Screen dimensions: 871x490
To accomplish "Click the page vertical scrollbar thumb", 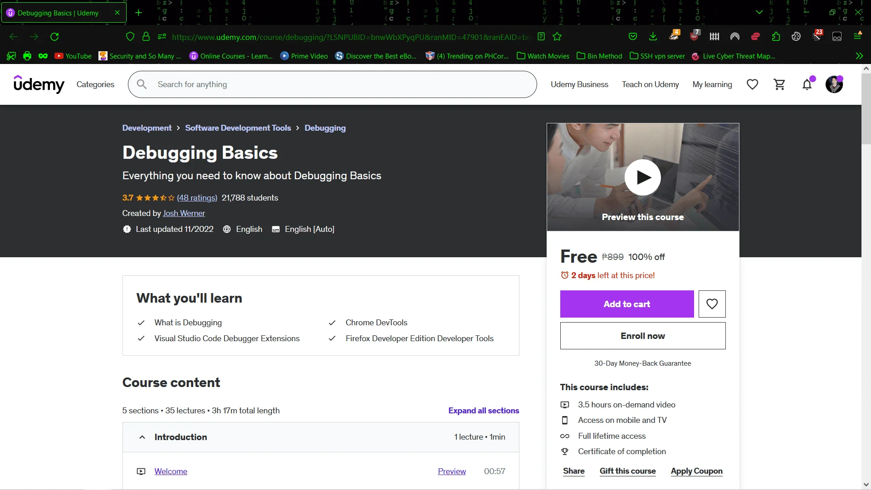I will [x=866, y=109].
